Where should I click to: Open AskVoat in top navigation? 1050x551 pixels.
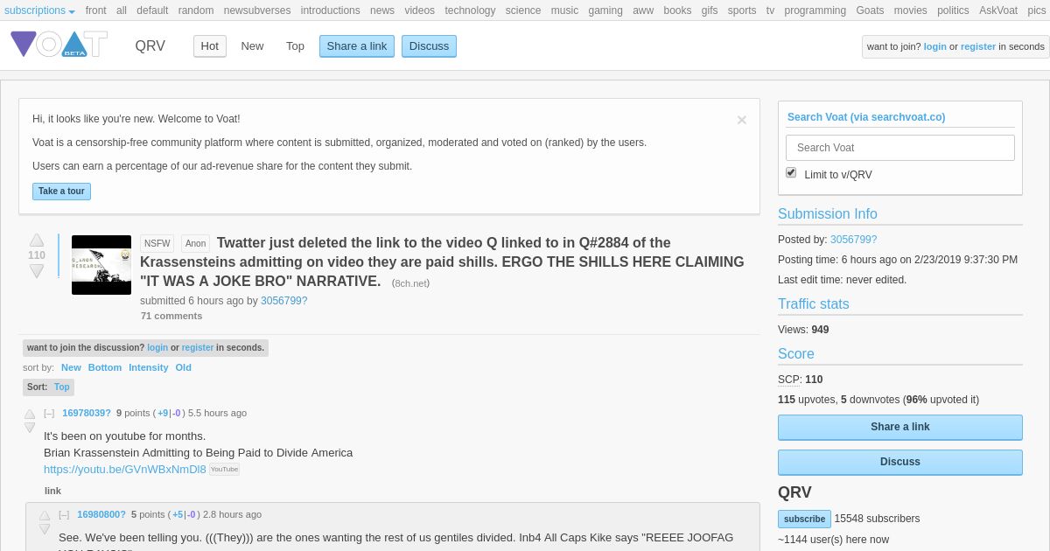click(x=998, y=10)
